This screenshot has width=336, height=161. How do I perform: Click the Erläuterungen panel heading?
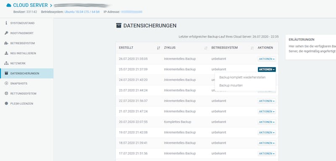(302, 40)
